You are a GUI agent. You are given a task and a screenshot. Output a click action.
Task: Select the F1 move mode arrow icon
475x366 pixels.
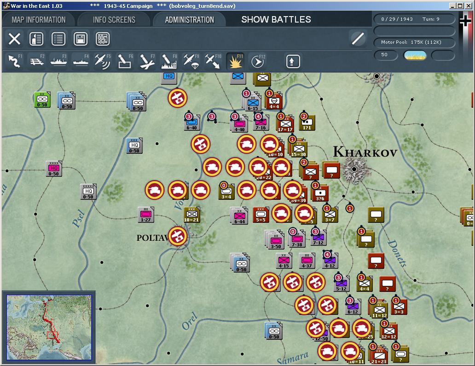pyautogui.click(x=14, y=61)
